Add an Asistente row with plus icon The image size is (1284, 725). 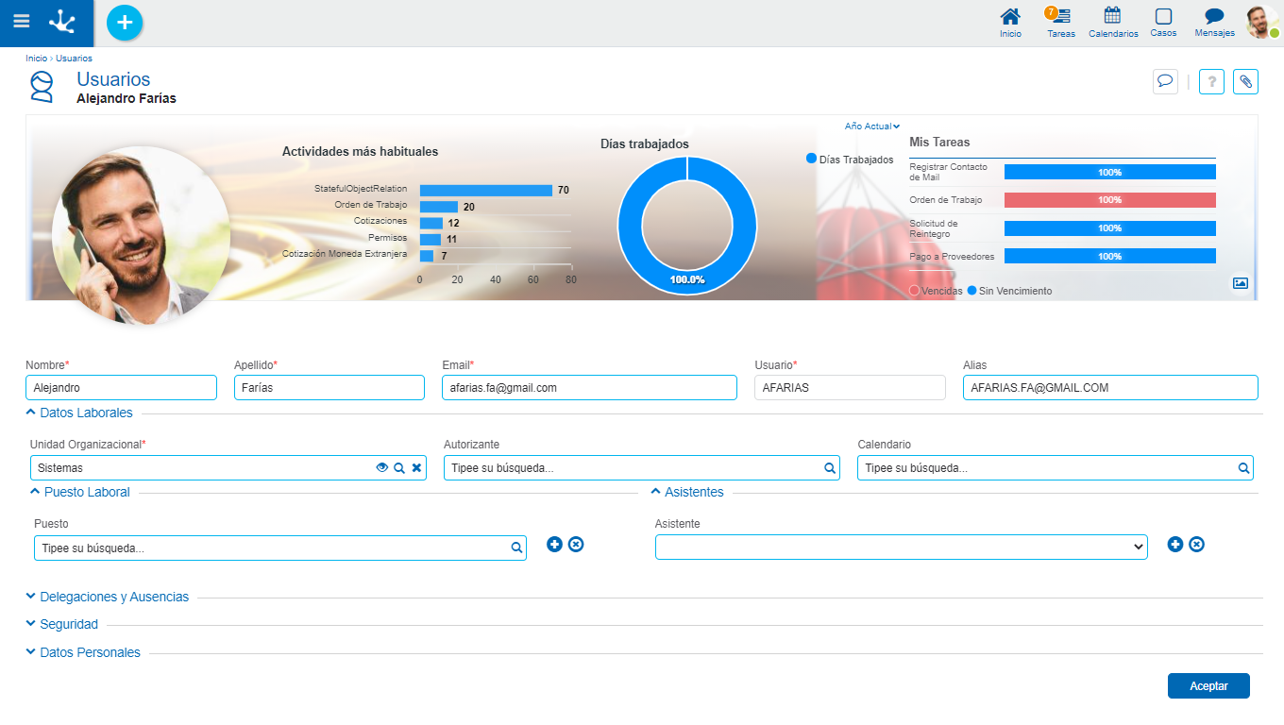(x=1175, y=544)
